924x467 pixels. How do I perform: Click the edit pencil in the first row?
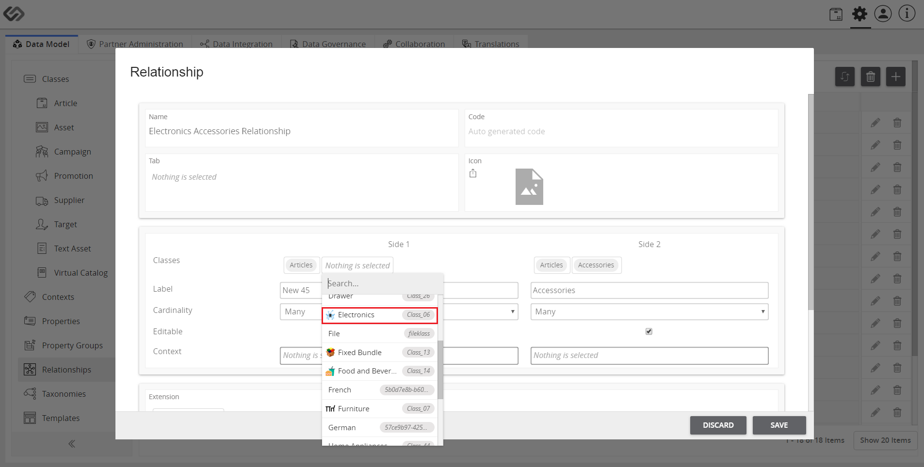click(875, 123)
